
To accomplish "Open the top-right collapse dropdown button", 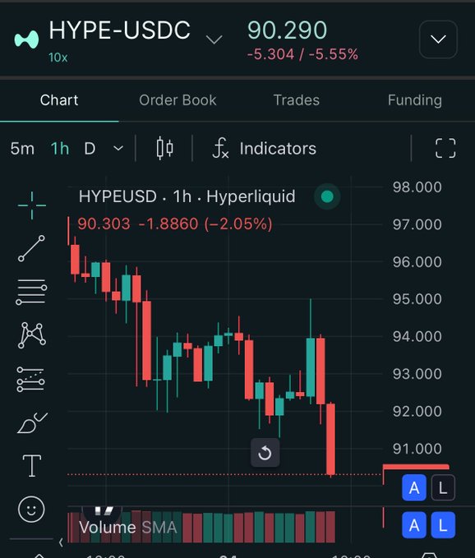I will (x=438, y=39).
